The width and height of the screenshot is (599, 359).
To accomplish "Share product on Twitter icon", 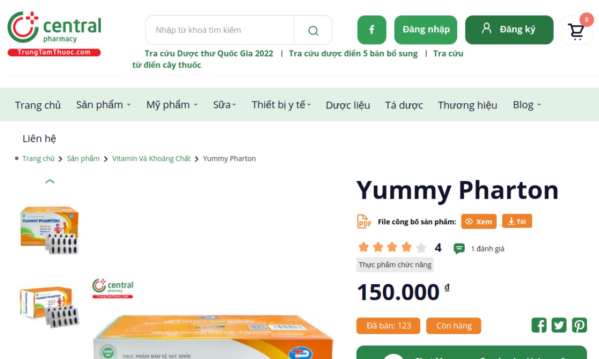I will [559, 325].
